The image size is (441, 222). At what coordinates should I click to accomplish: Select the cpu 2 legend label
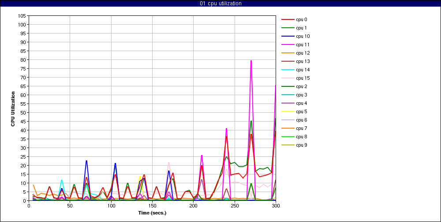301,86
